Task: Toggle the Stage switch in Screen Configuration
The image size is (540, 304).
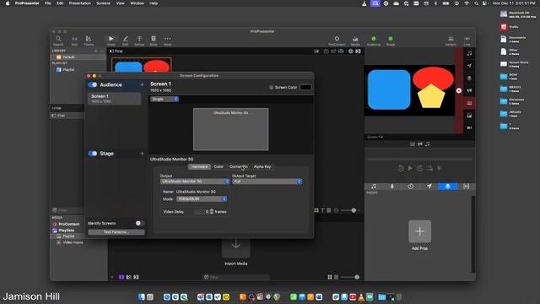Action: pyautogui.click(x=93, y=154)
